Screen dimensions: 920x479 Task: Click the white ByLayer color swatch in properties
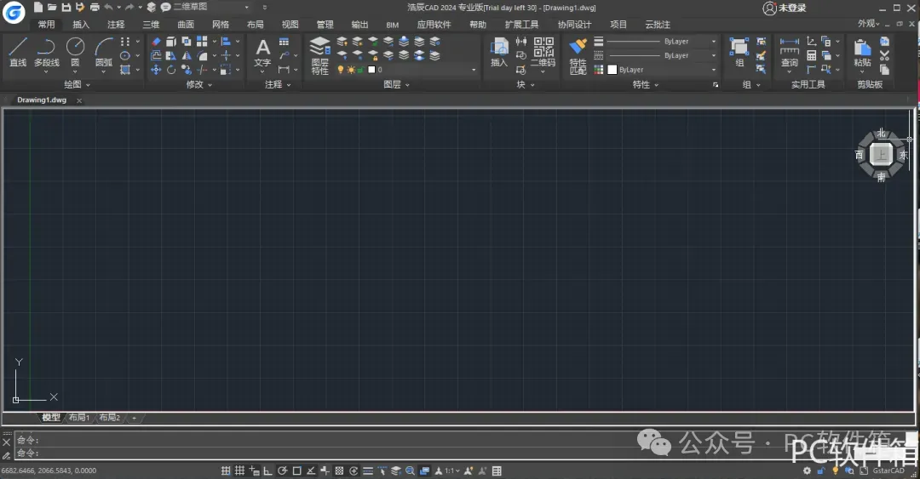tap(612, 70)
